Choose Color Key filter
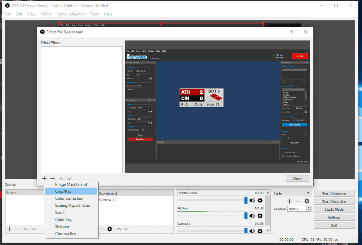The height and width of the screenshot is (245, 362). pyautogui.click(x=71, y=220)
